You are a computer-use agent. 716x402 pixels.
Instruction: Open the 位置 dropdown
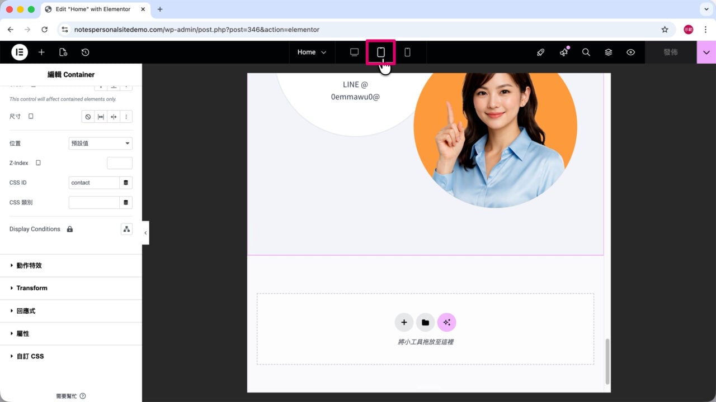point(100,143)
